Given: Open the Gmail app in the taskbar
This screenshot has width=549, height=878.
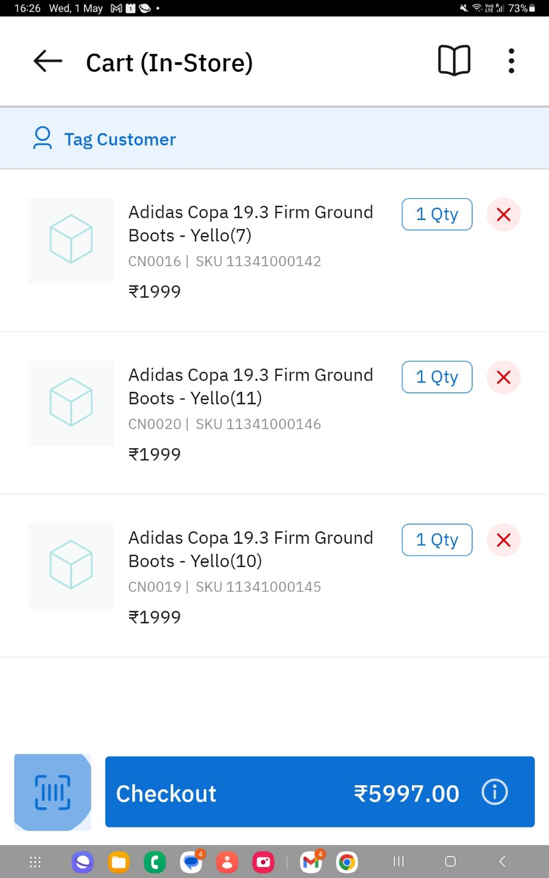Looking at the screenshot, I should coord(311,862).
